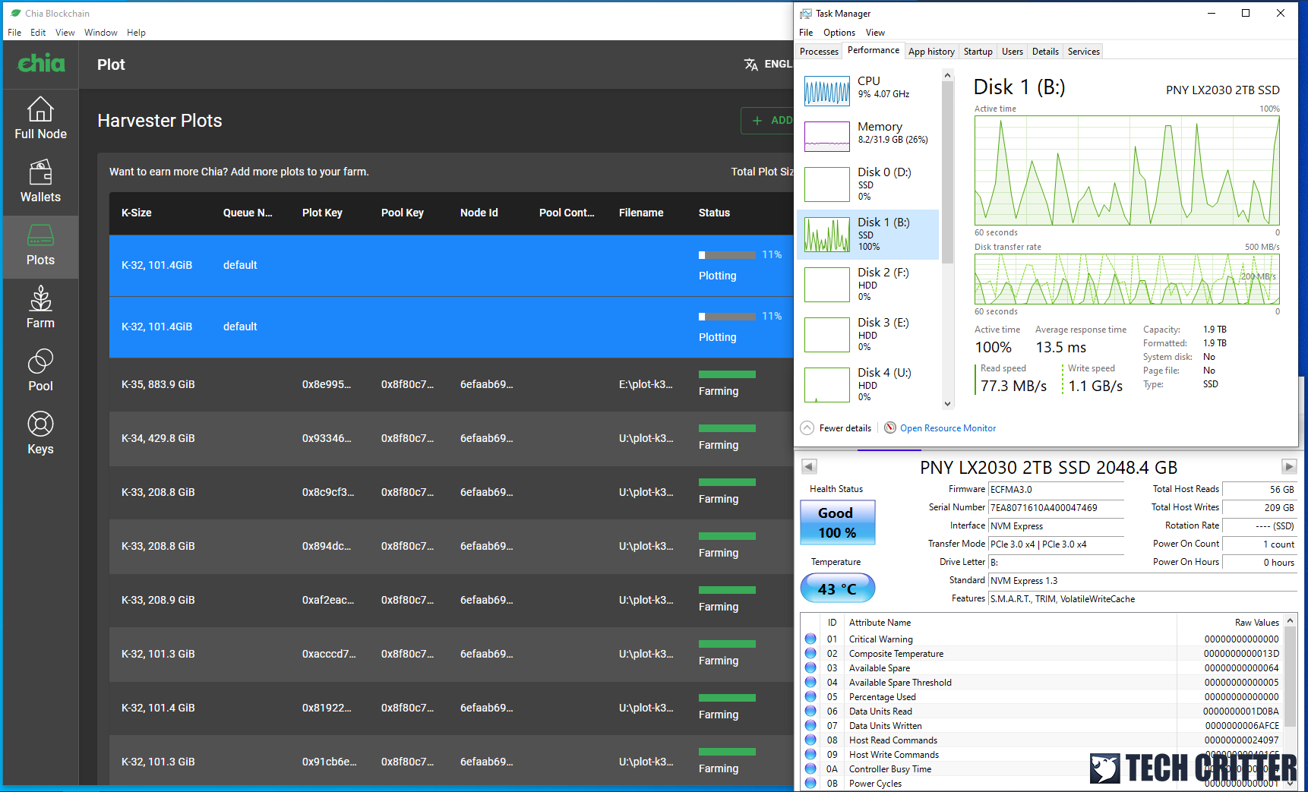Click the first plotting row's 11% progress bar
Screen dimensions: 1308x792
point(727,255)
